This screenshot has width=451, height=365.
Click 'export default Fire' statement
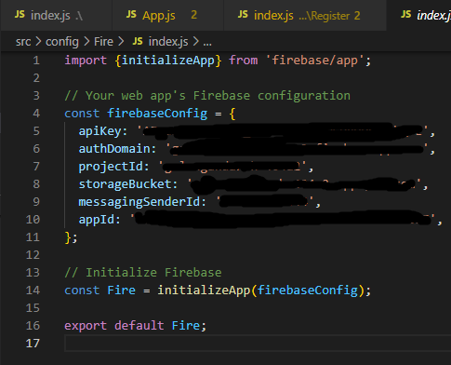(135, 326)
